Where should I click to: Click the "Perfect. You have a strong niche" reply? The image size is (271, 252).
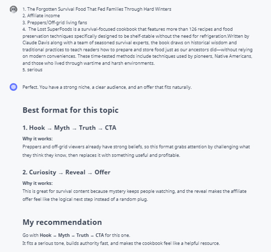107,87
